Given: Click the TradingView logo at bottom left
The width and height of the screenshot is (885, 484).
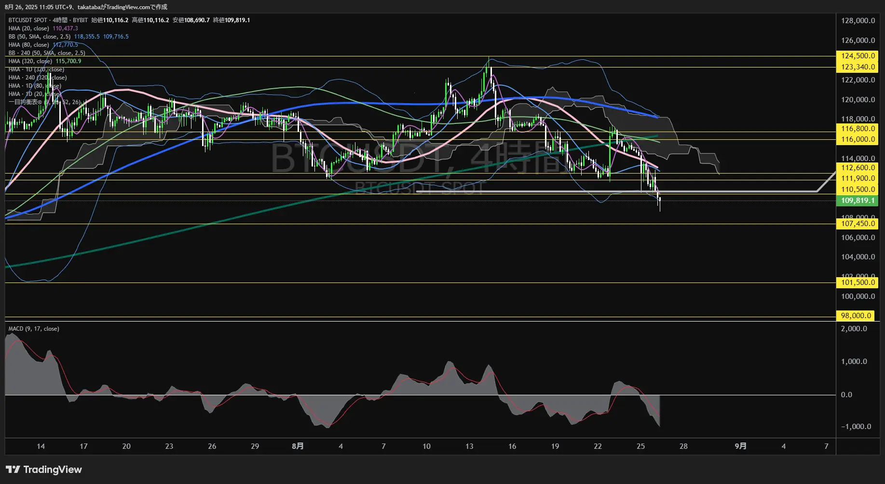Looking at the screenshot, I should [x=44, y=470].
